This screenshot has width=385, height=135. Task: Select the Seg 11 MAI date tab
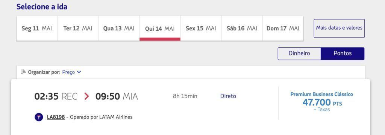pyautogui.click(x=37, y=28)
